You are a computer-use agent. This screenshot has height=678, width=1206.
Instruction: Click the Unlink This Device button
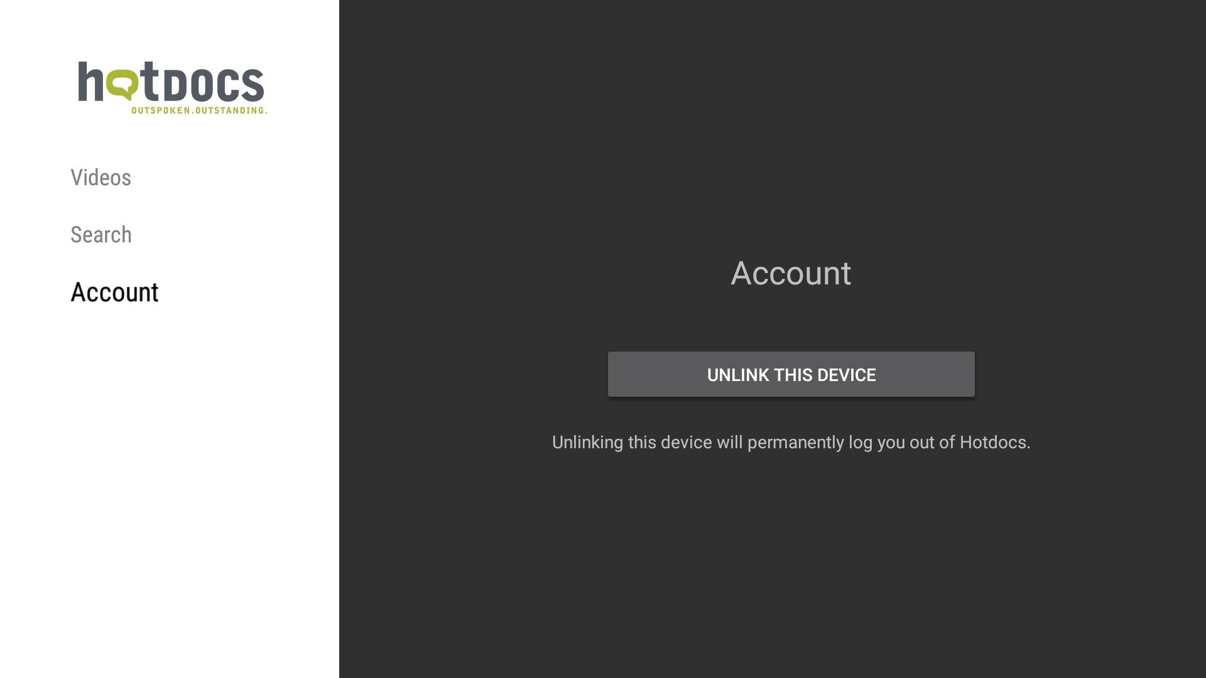point(791,374)
